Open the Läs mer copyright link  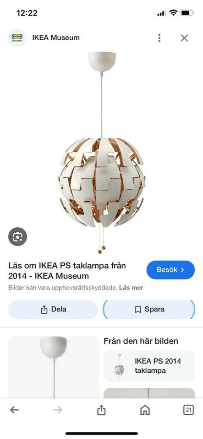(x=131, y=288)
